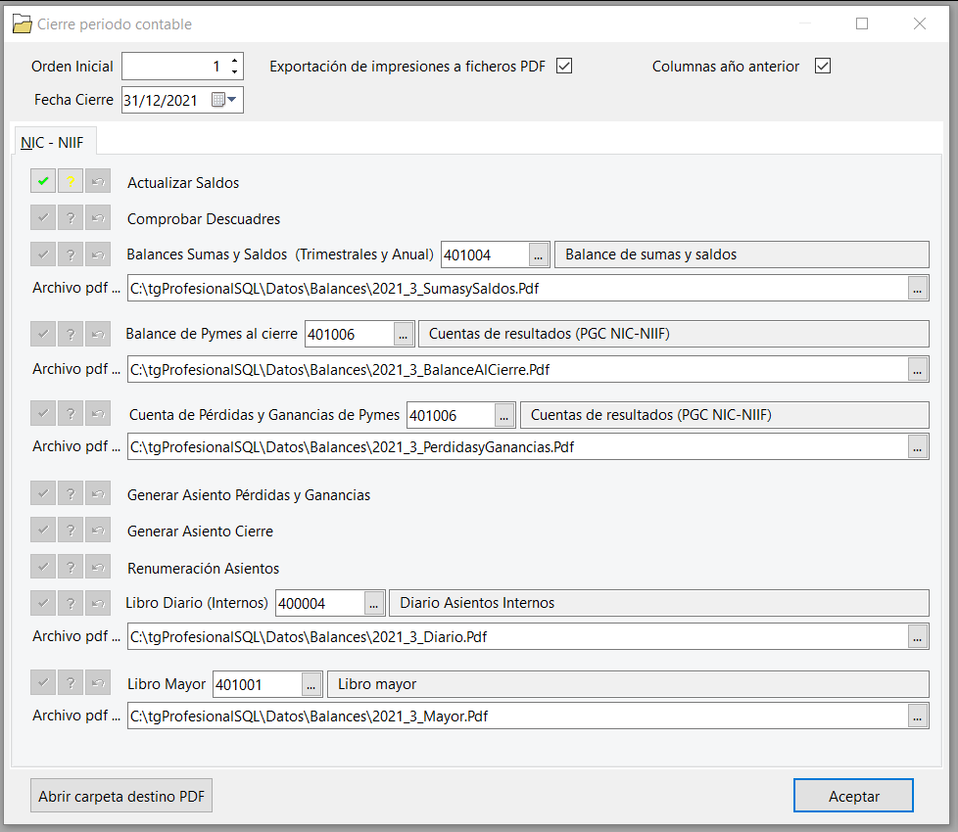Click the question mark beside Libro Mayor

pos(71,682)
